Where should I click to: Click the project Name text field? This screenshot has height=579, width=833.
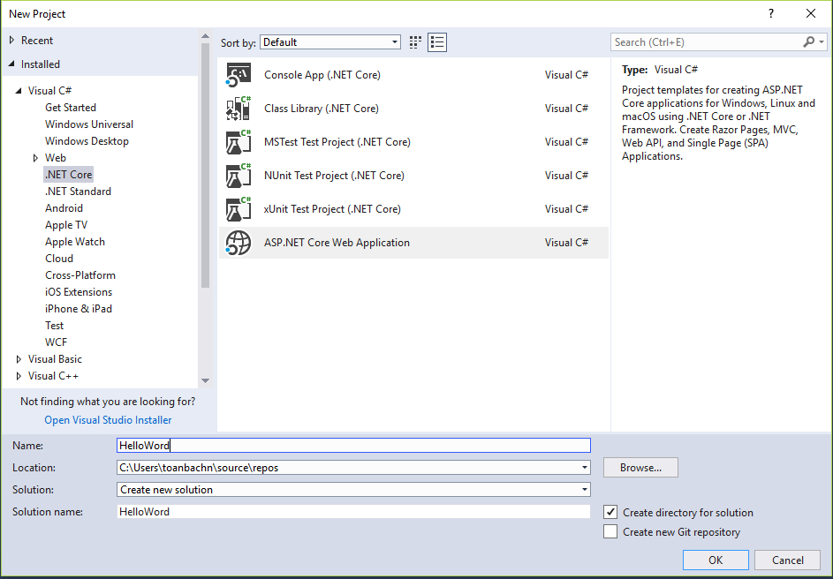coord(353,446)
